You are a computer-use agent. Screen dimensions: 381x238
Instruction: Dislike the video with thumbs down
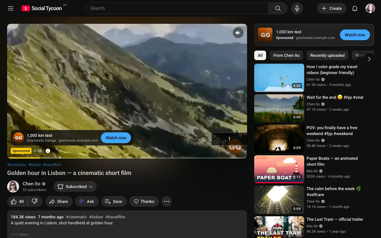35,201
